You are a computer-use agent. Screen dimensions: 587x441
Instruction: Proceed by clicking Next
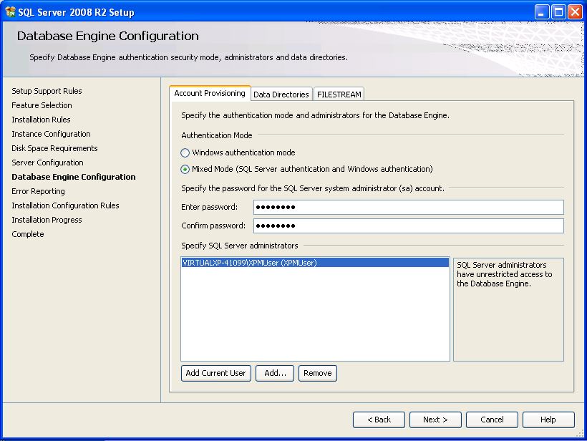(x=435, y=420)
